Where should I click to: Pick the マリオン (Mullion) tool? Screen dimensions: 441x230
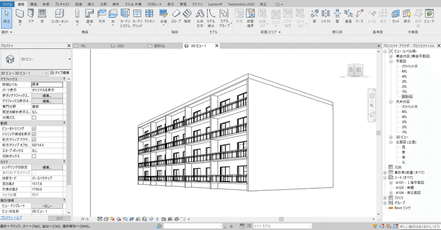tap(149, 16)
